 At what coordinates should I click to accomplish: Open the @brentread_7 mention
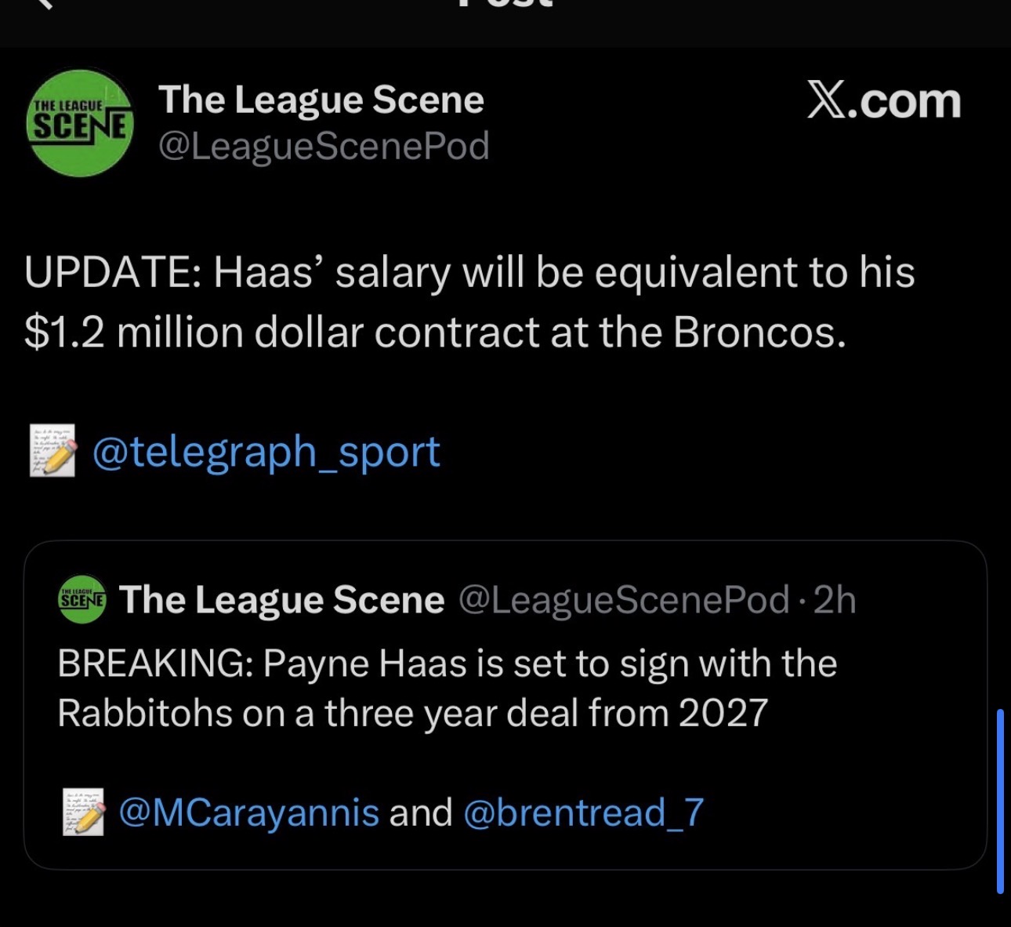pos(584,812)
